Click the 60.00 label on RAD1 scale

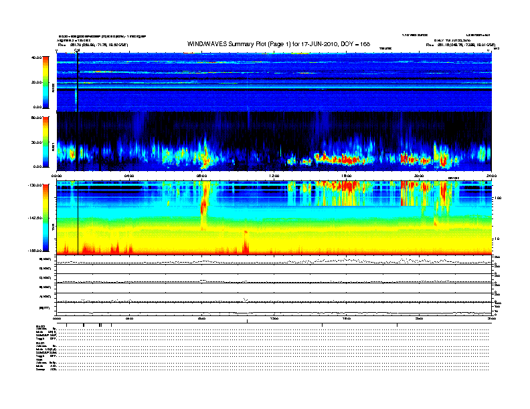pos(36,118)
